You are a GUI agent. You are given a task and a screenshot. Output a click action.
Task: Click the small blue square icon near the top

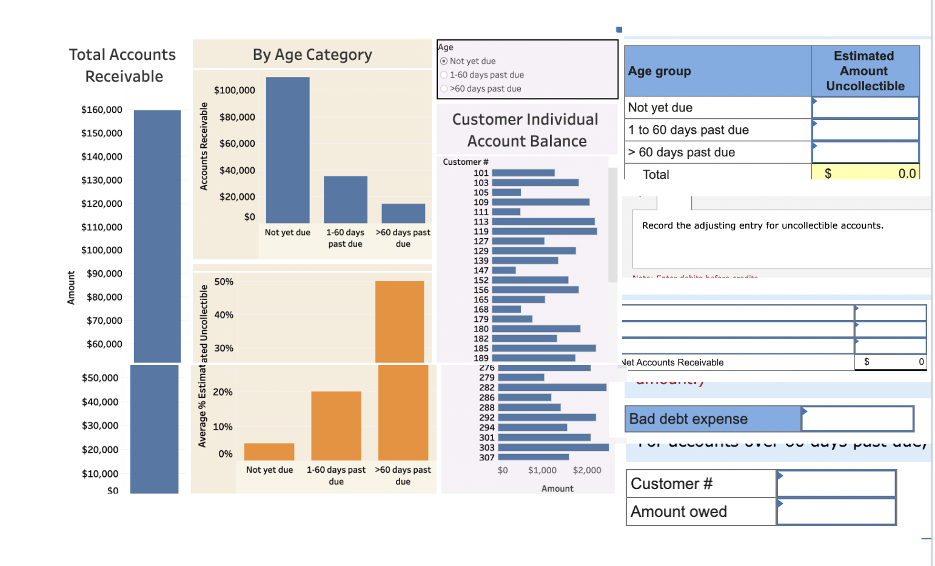point(618,29)
